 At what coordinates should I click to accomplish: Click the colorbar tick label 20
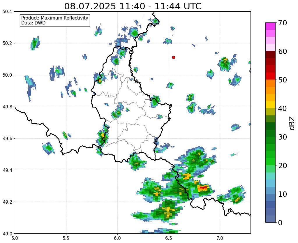coord(282,165)
